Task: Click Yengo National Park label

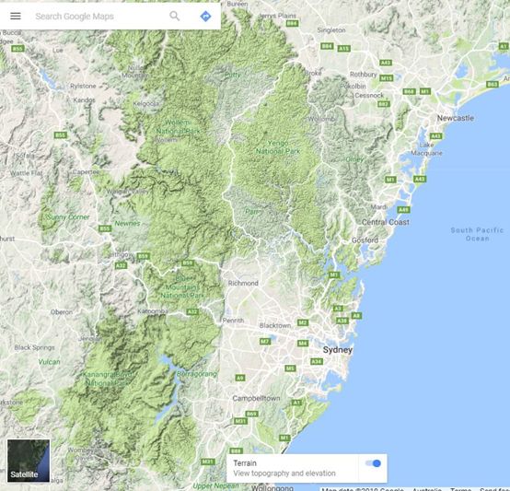Action: point(278,147)
